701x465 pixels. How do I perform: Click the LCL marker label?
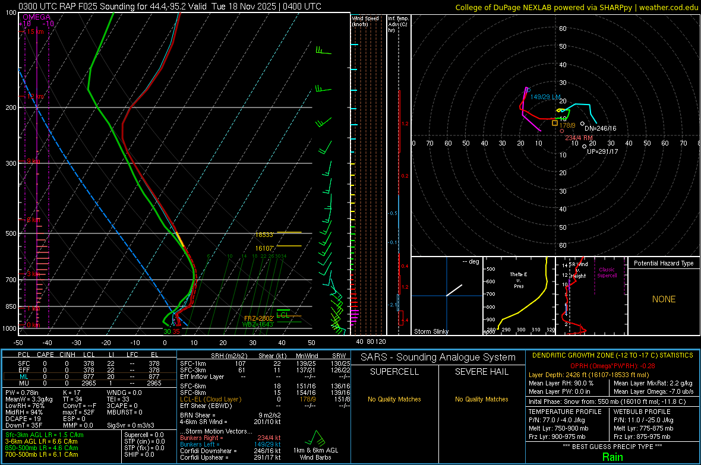pos(283,315)
